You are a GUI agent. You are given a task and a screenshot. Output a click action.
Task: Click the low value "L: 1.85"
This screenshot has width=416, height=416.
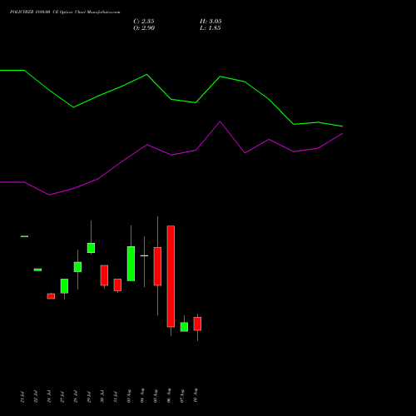pos(210,28)
